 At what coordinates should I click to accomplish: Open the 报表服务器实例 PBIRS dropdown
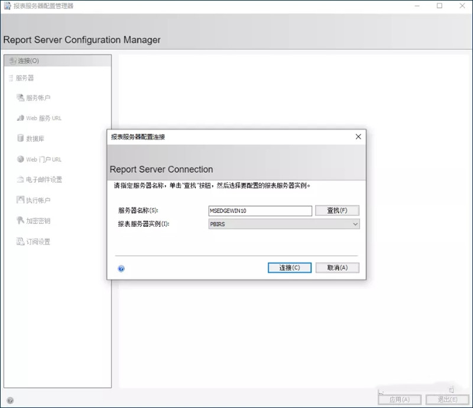pyautogui.click(x=284, y=224)
